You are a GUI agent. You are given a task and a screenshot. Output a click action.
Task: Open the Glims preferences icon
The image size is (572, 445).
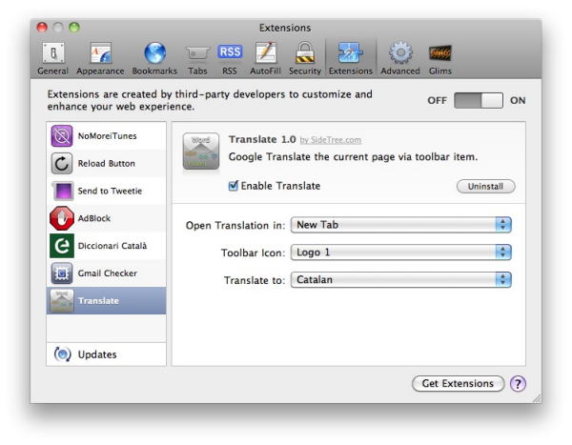pos(439,53)
